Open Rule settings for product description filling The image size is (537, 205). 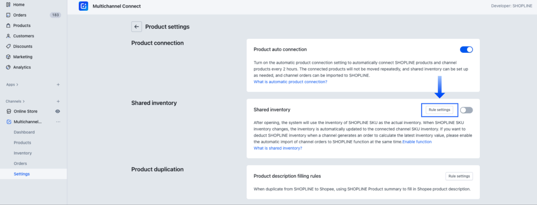click(459, 176)
